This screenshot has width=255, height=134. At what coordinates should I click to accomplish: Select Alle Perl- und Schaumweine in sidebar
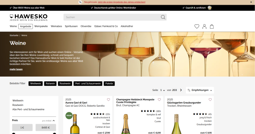pyautogui.click(x=28, y=109)
